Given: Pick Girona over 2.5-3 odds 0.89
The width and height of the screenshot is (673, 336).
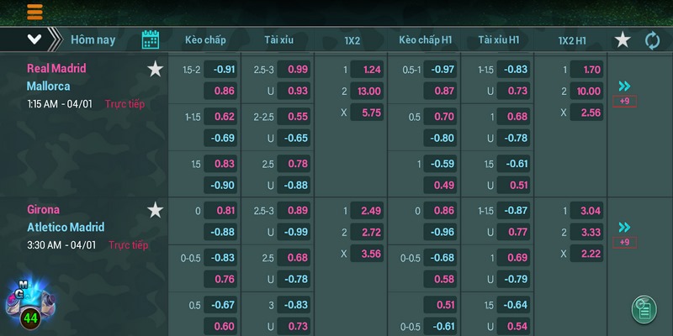Looking at the screenshot, I should (x=294, y=211).
